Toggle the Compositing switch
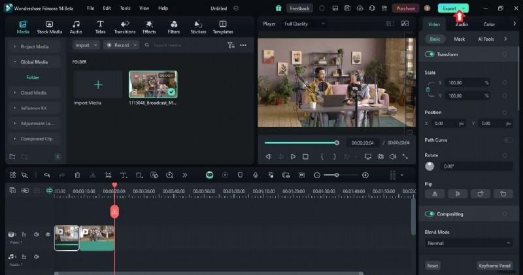523x275 pixels. click(430, 214)
